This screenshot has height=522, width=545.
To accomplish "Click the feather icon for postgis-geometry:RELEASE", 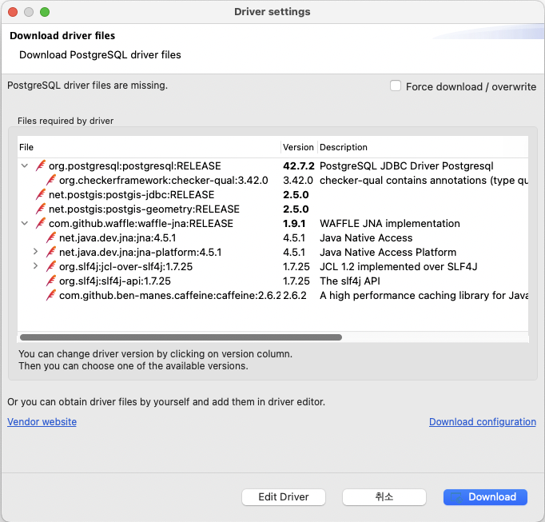I will (41, 209).
